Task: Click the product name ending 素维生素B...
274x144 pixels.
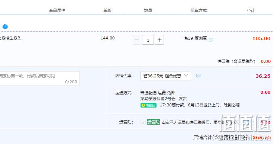Action: tap(12, 38)
